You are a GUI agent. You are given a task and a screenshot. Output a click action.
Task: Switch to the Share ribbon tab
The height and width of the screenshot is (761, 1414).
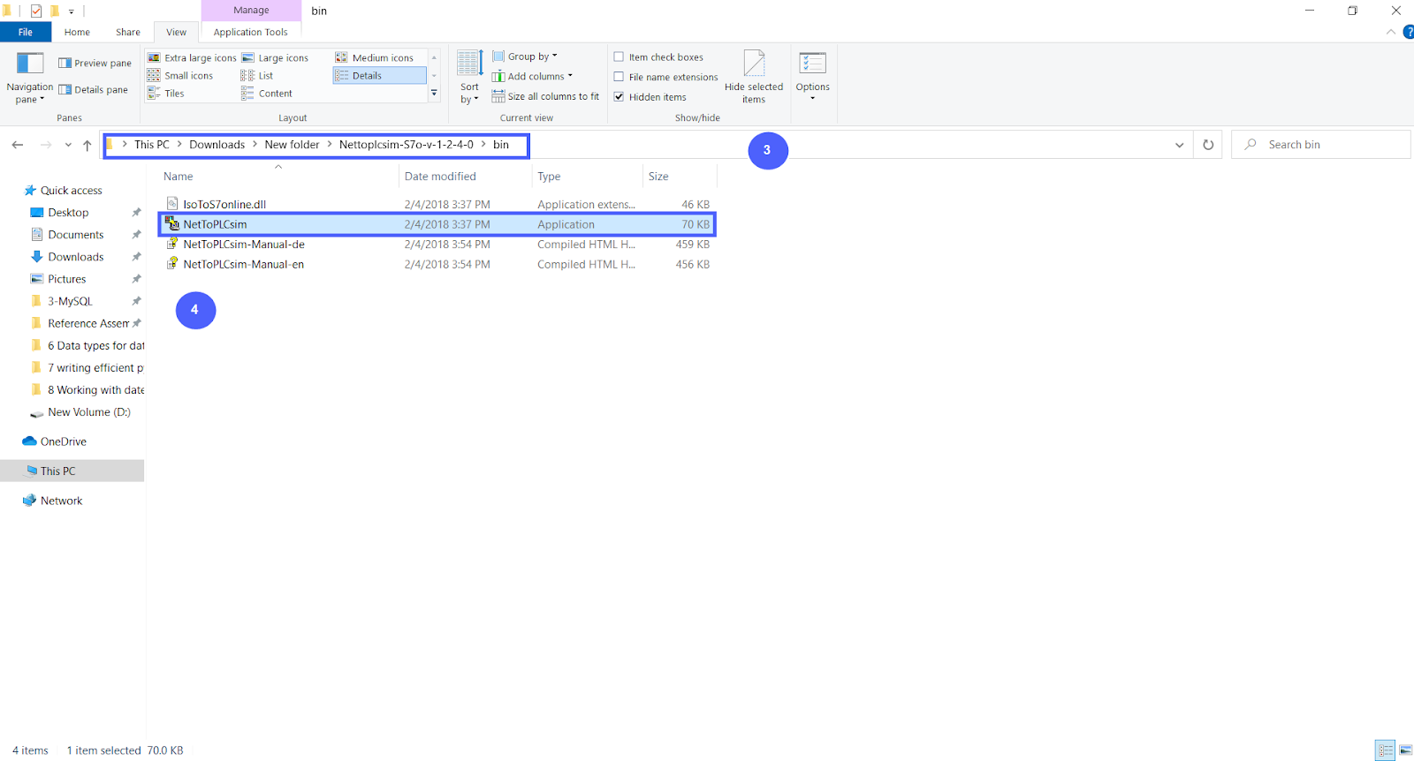click(128, 32)
